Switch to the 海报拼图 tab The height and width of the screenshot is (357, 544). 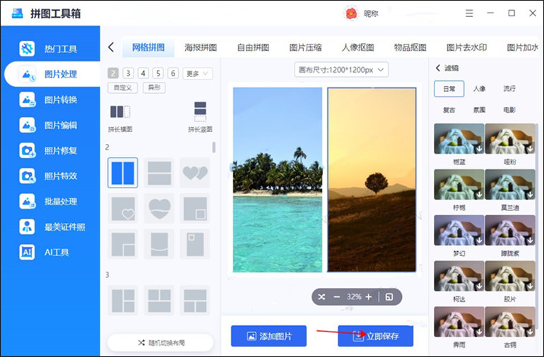coord(201,47)
